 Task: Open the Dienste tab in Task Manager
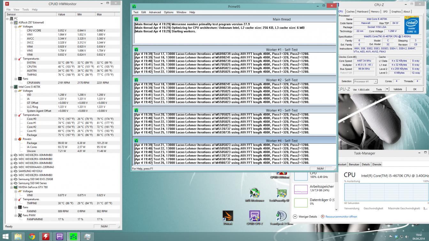377,164
